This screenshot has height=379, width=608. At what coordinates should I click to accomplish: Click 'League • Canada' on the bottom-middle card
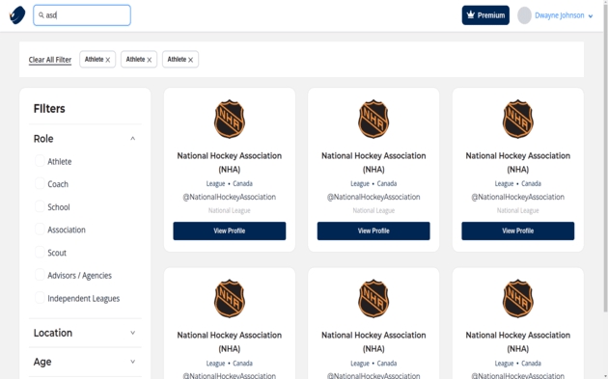[x=373, y=364]
